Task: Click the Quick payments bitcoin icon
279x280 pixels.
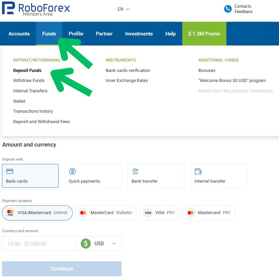Action: 72,171
